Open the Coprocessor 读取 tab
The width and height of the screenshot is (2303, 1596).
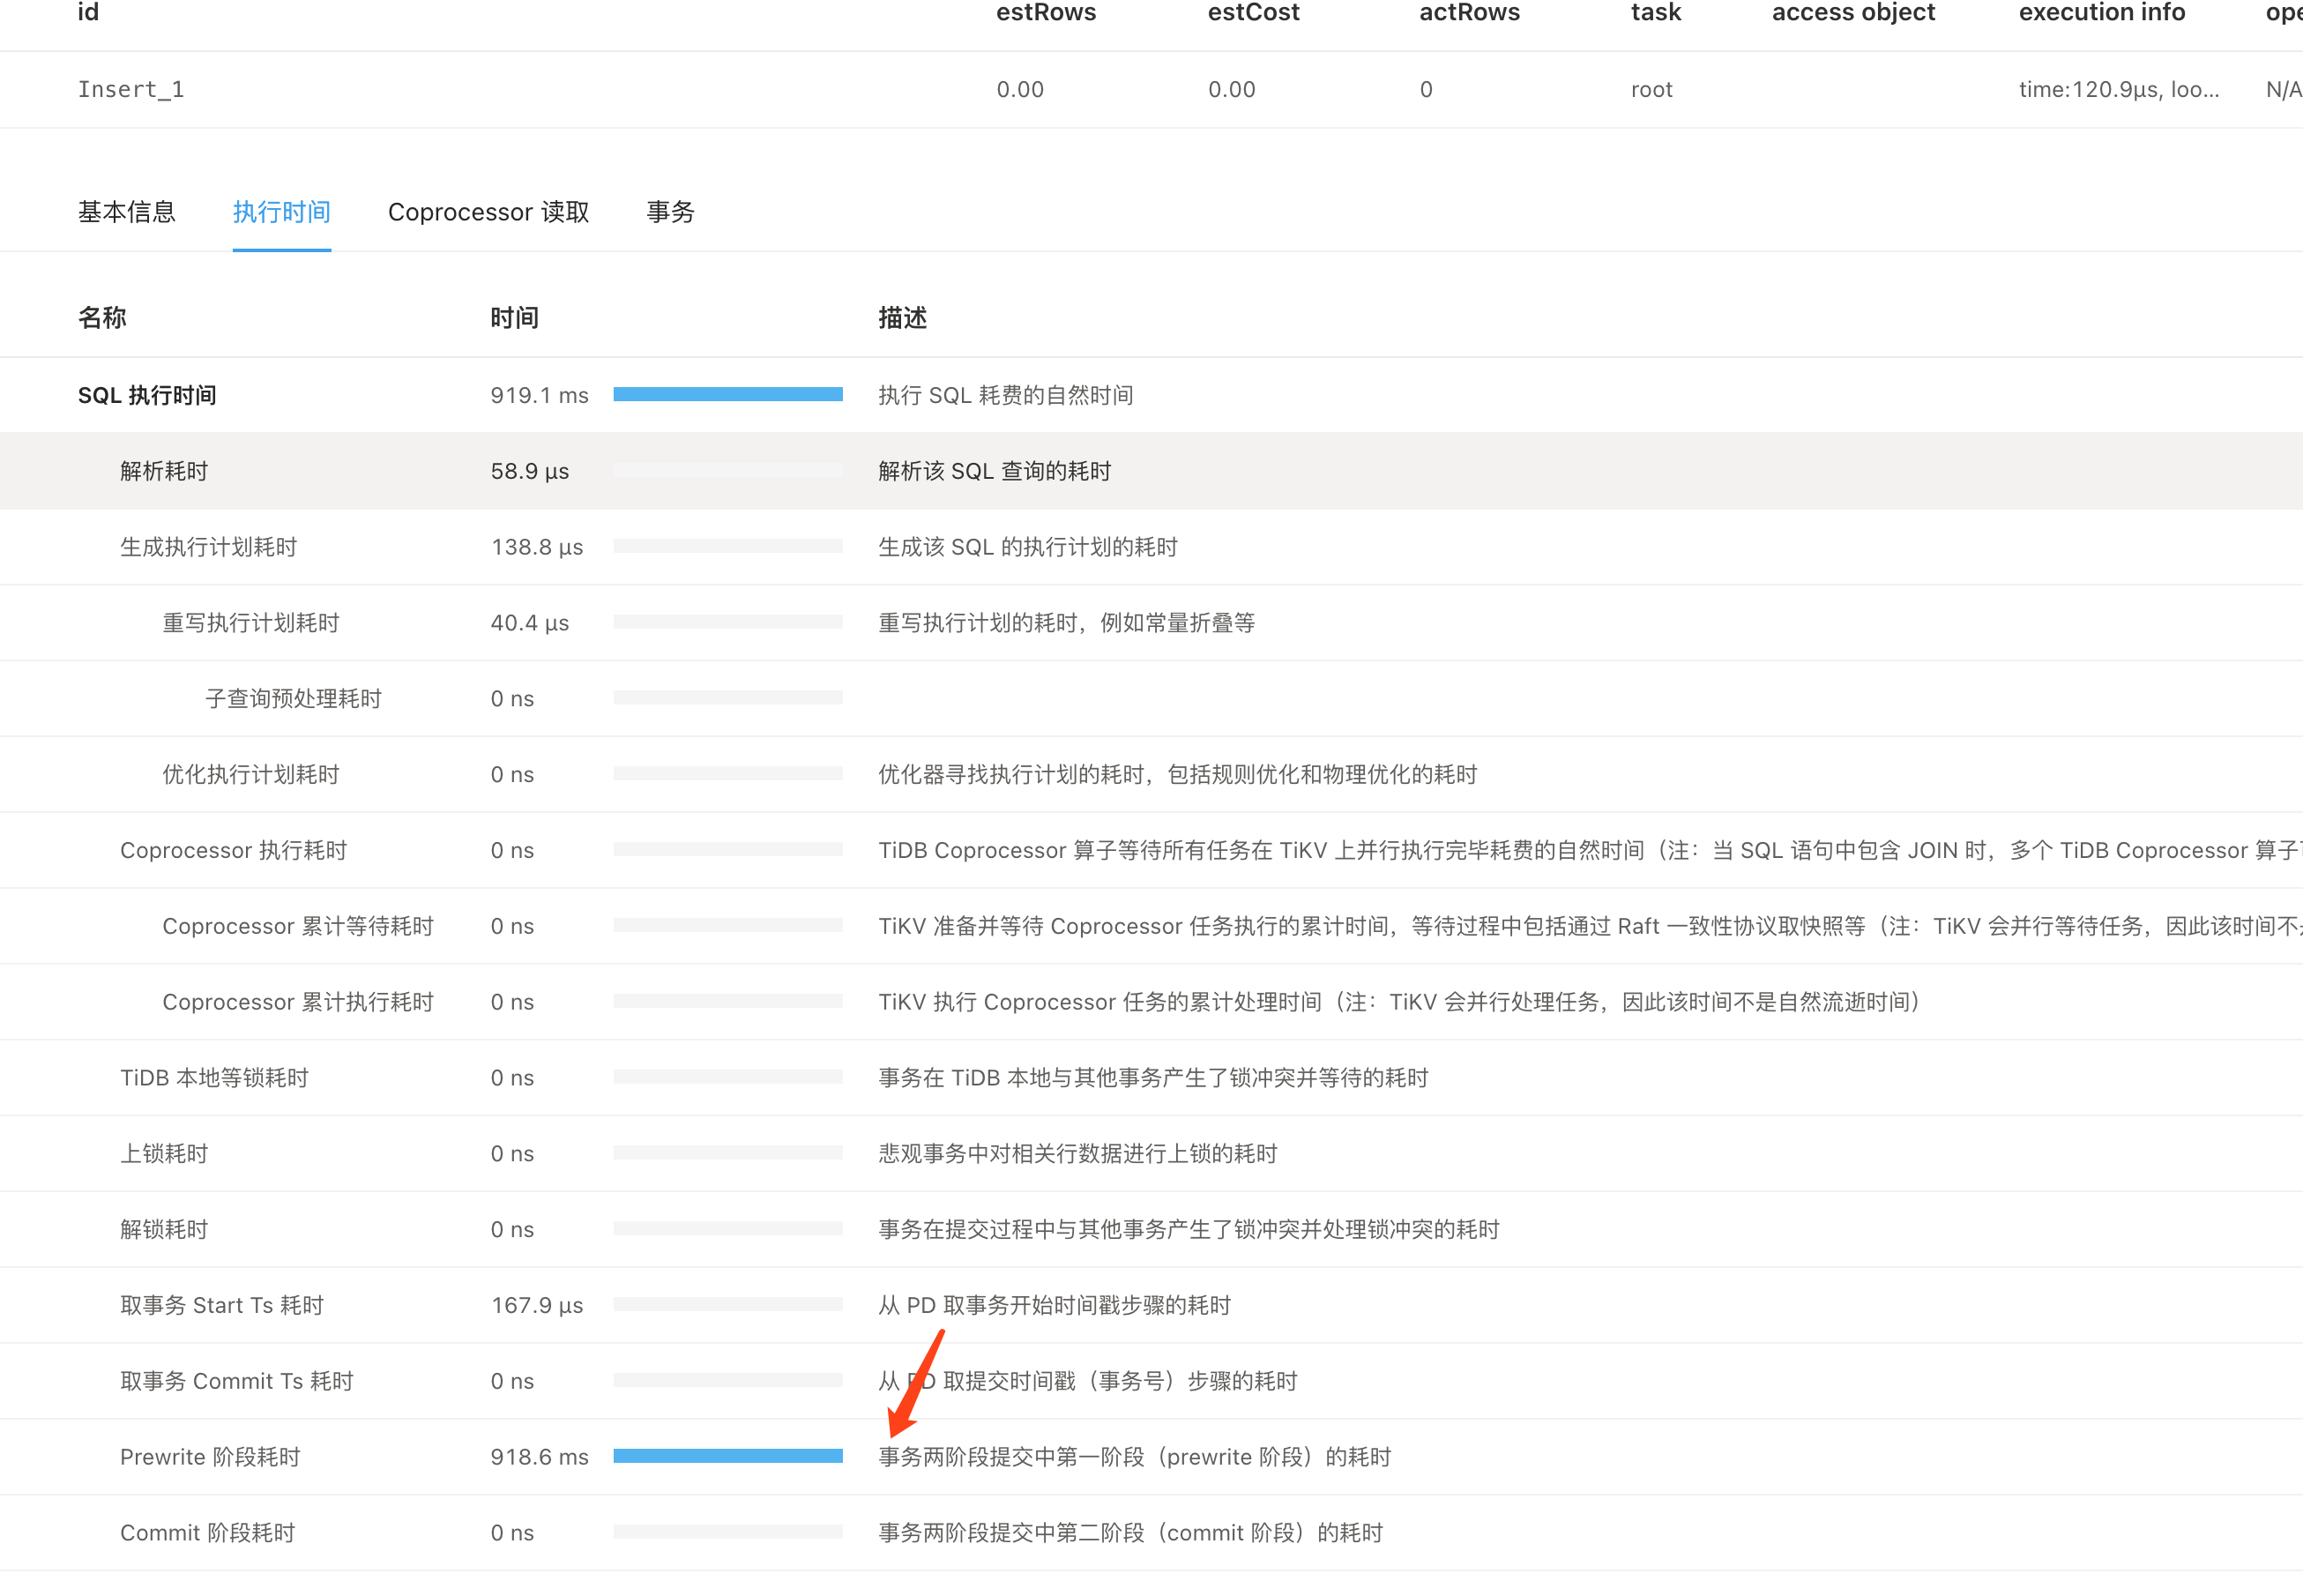489,212
